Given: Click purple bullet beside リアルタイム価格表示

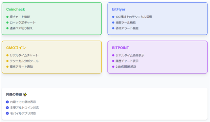Looking at the screenshot, I should [113, 55].
